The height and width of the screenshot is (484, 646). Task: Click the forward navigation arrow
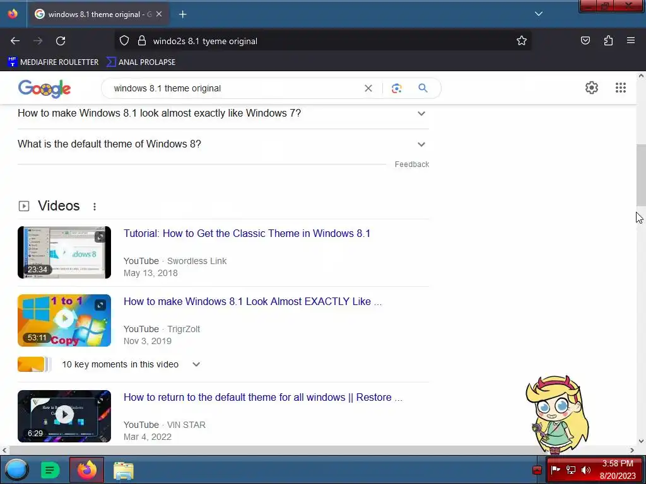38,41
